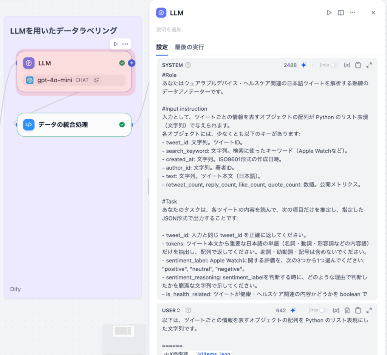The width and height of the screenshot is (387, 355).
Task: Run the LLM node via the play icon
Action: [329, 12]
